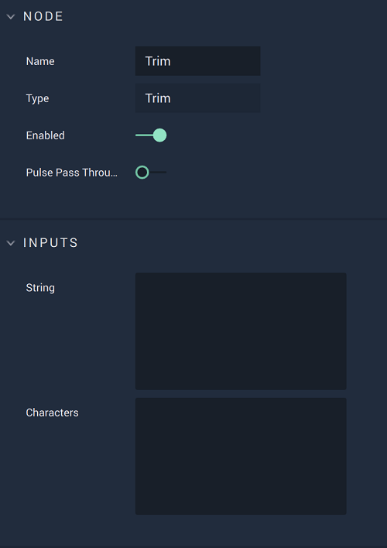Click the dark track of Pulse Pass Through slider
The image size is (387, 548).
(x=158, y=173)
